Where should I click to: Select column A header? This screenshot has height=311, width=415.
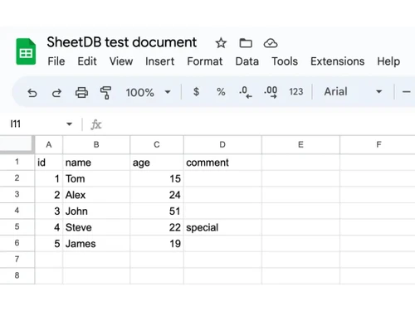click(x=49, y=144)
